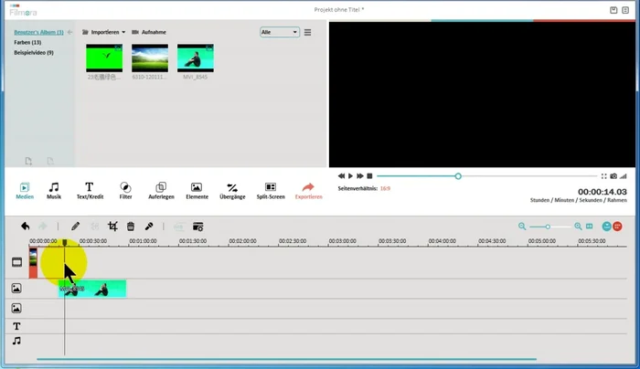Open the Musik library tab
Screen dimensions: 640x369
point(54,190)
